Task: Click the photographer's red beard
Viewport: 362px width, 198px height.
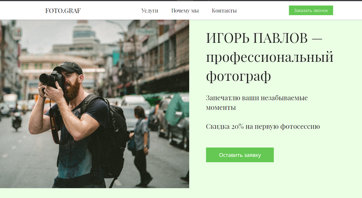Action: tap(72, 89)
